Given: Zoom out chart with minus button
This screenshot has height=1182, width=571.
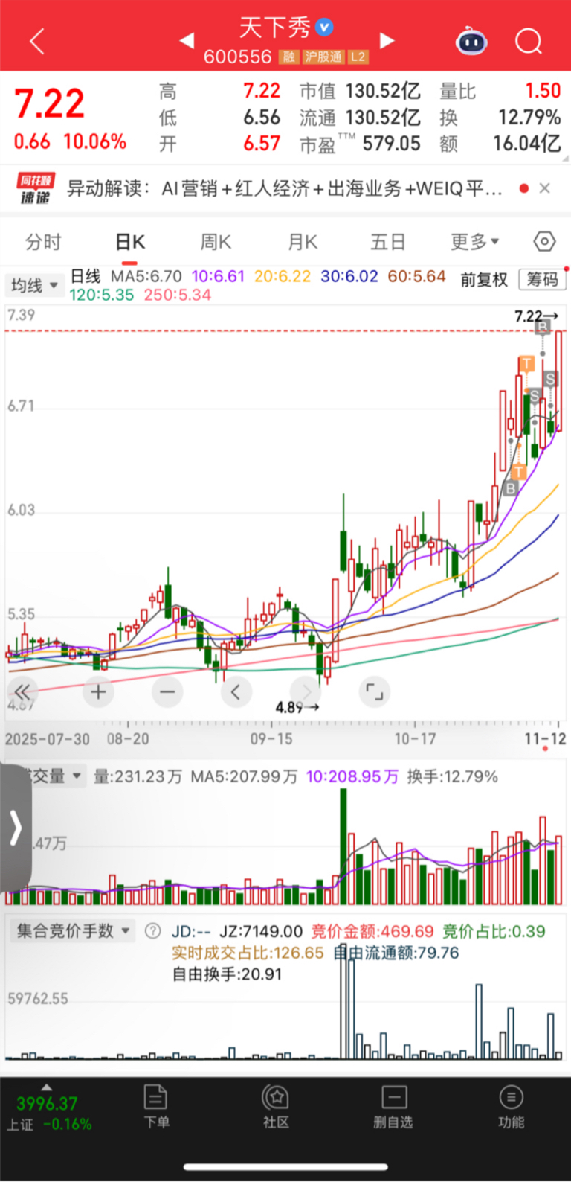Looking at the screenshot, I should pyautogui.click(x=167, y=692).
